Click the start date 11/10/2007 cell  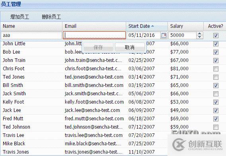[x=142, y=152]
